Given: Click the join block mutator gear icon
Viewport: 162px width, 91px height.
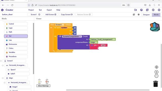Looking at the screenshot, I should click(92, 45).
